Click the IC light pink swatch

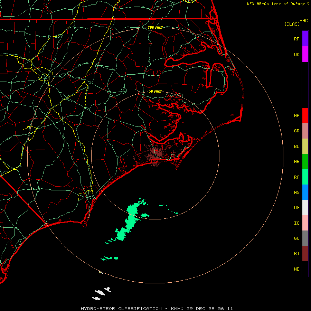[x=305, y=223]
